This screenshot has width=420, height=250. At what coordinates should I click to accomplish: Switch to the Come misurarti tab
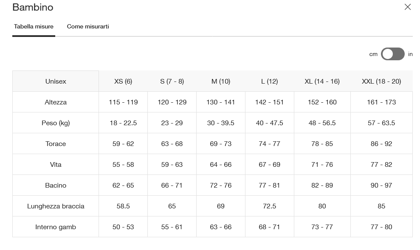[x=88, y=26]
